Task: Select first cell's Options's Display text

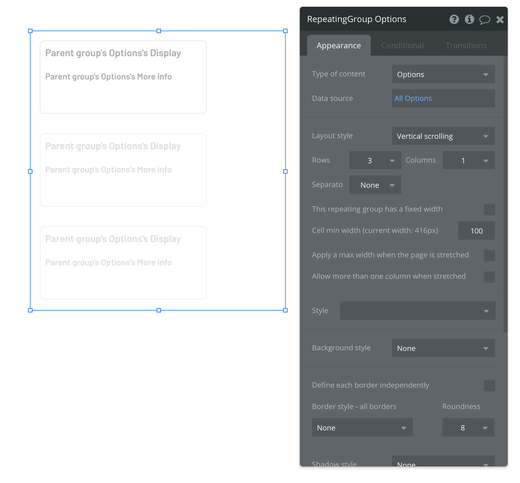Action: [x=113, y=53]
